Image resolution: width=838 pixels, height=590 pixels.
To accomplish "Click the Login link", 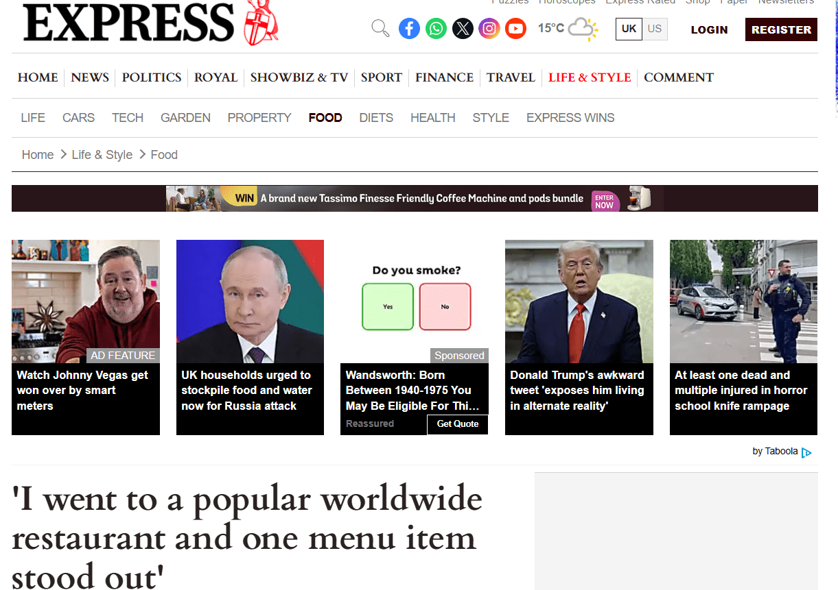I will 709,29.
